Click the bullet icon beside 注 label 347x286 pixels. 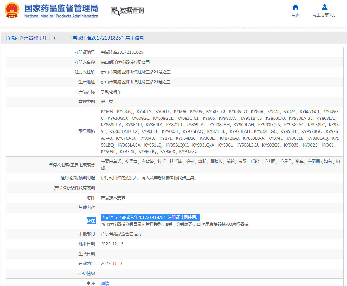click(88, 283)
